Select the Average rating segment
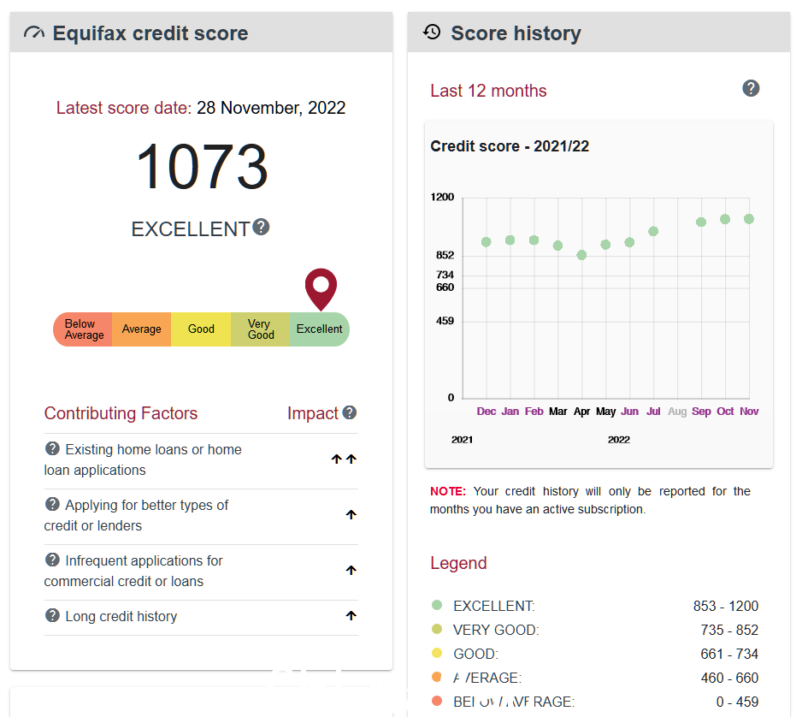Image resolution: width=802 pixels, height=717 pixels. tap(142, 329)
